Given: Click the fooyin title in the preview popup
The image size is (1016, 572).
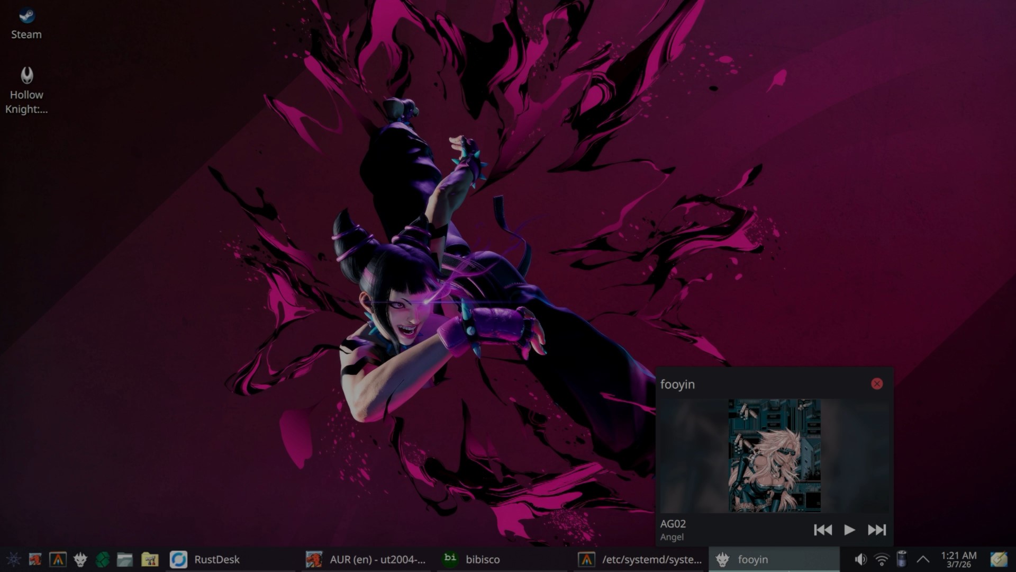Looking at the screenshot, I should pos(677,385).
